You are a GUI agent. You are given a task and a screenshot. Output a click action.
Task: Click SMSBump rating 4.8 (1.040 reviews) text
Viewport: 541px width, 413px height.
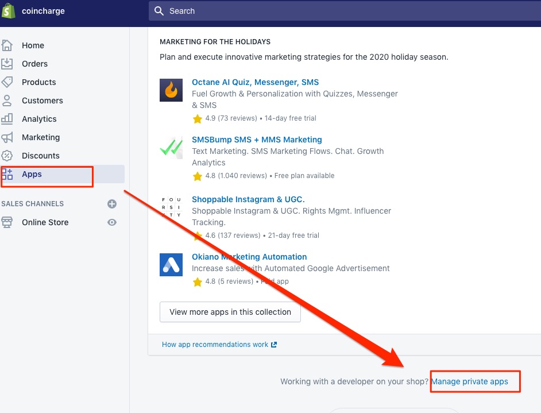[236, 176]
